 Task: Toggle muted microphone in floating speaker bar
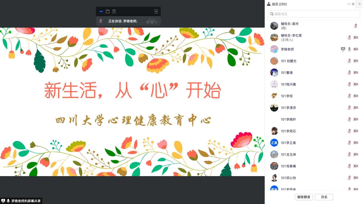101,21
